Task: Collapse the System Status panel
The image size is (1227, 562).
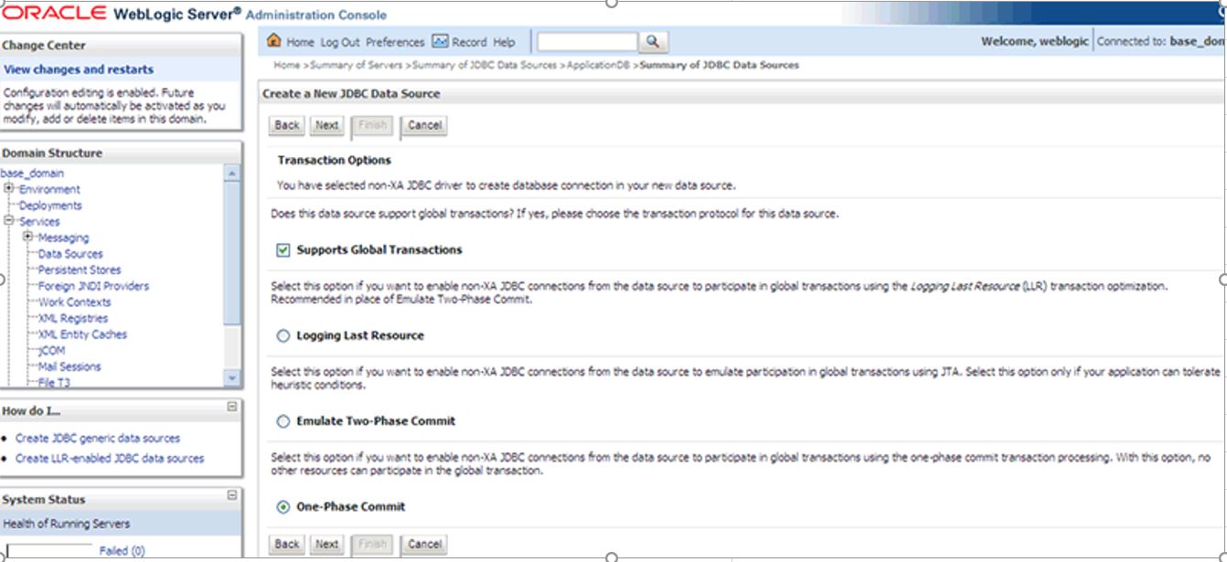Action: (231, 495)
